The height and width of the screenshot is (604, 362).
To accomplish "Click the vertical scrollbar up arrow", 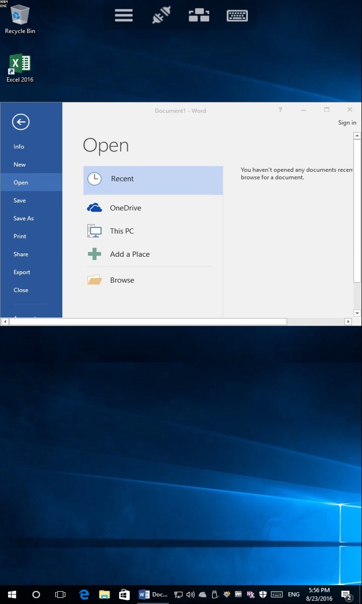I will (357, 136).
